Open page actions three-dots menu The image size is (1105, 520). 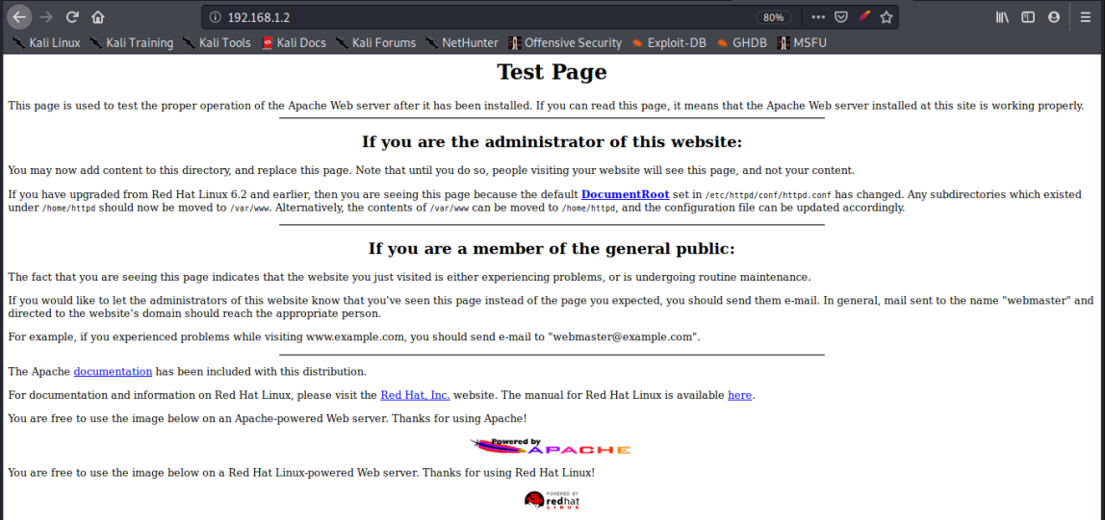click(817, 17)
